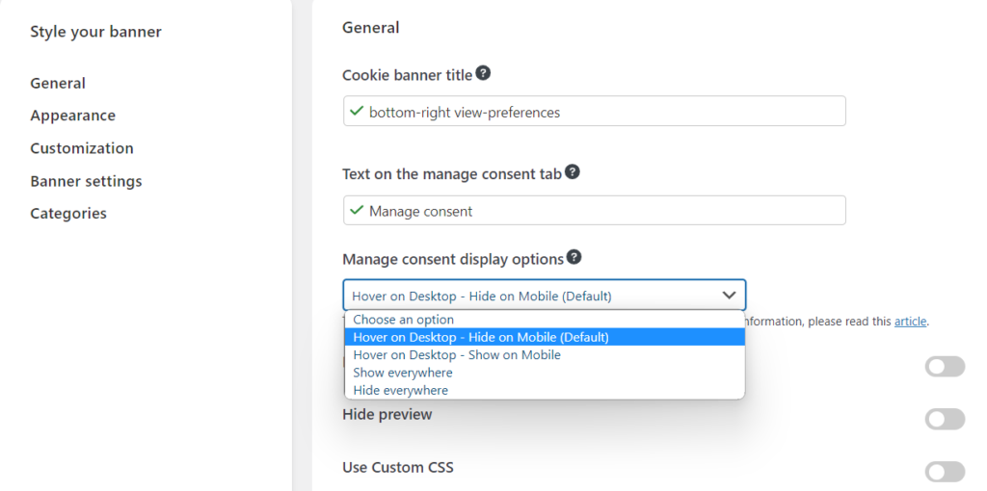Click help icon beside Cookie banner title
The width and height of the screenshot is (987, 491).
(483, 73)
